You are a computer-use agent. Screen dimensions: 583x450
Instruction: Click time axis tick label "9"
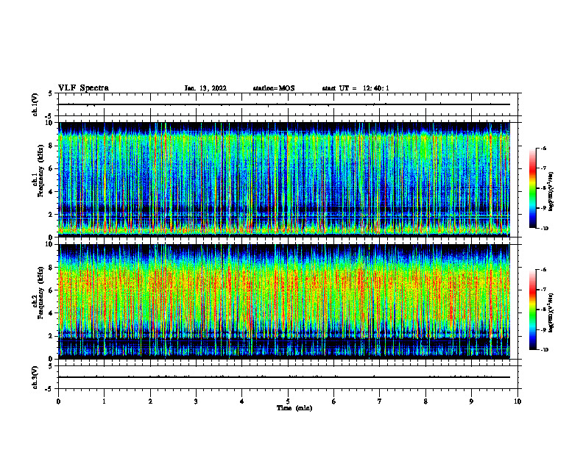coord(471,401)
